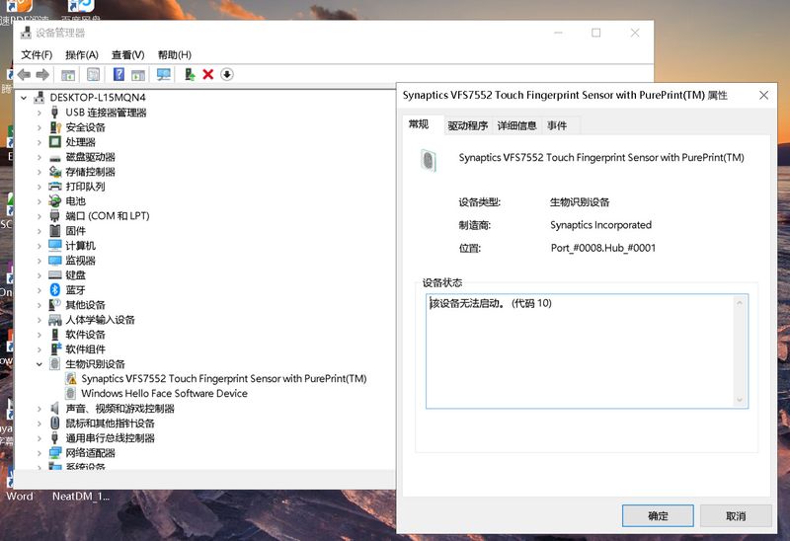Viewport: 790px width, 541px height.
Task: Open the 帮助(H) menu
Action: tap(175, 54)
